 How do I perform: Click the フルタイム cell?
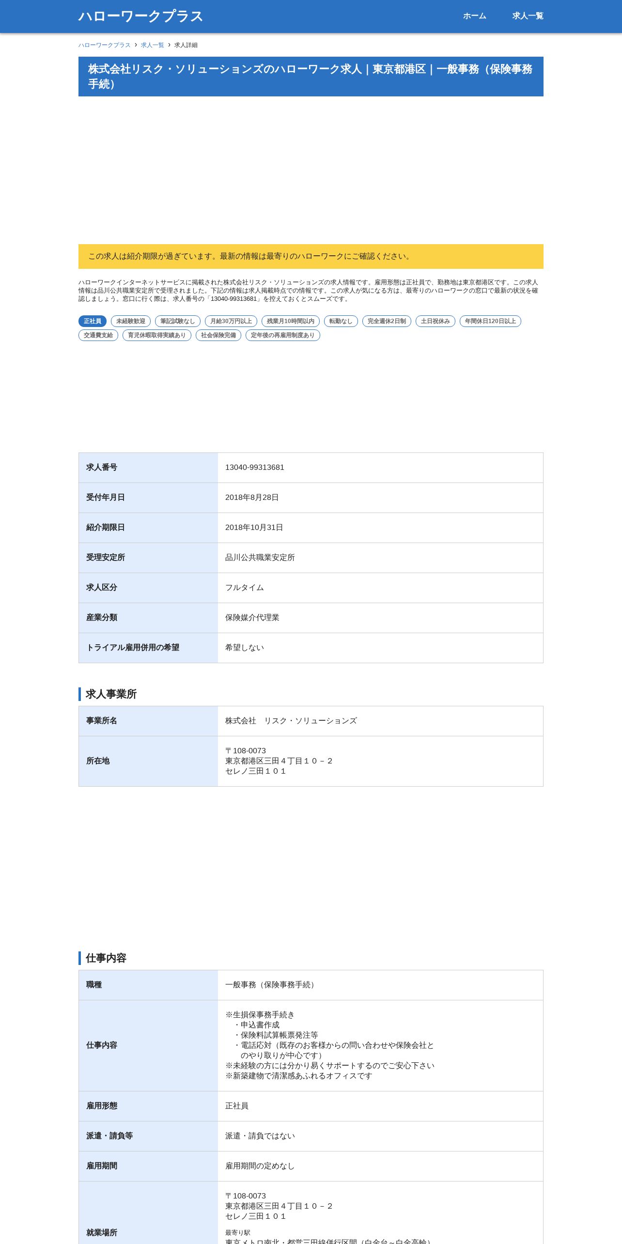[x=380, y=588]
